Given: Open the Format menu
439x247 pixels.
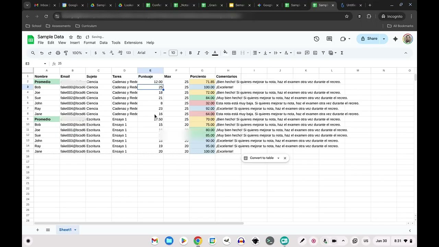Looking at the screenshot, I should (90, 43).
